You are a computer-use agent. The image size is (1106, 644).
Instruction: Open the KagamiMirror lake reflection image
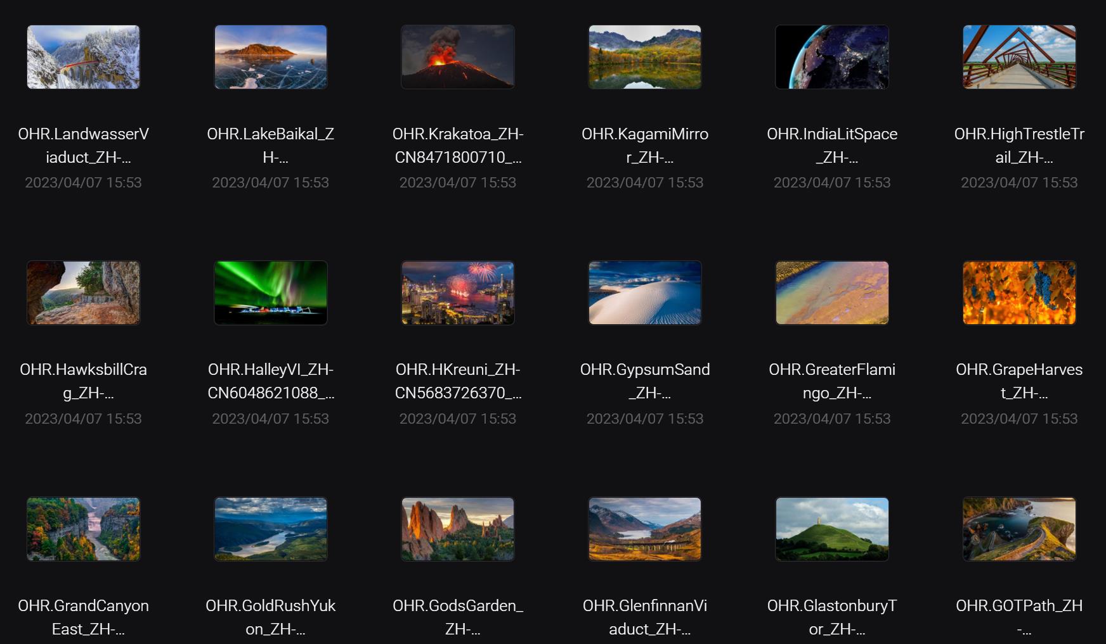click(645, 57)
